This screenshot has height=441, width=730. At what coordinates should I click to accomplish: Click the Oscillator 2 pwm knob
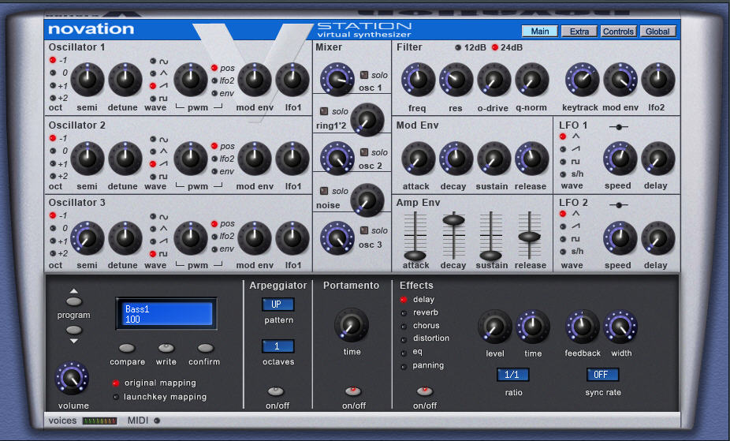click(x=191, y=159)
